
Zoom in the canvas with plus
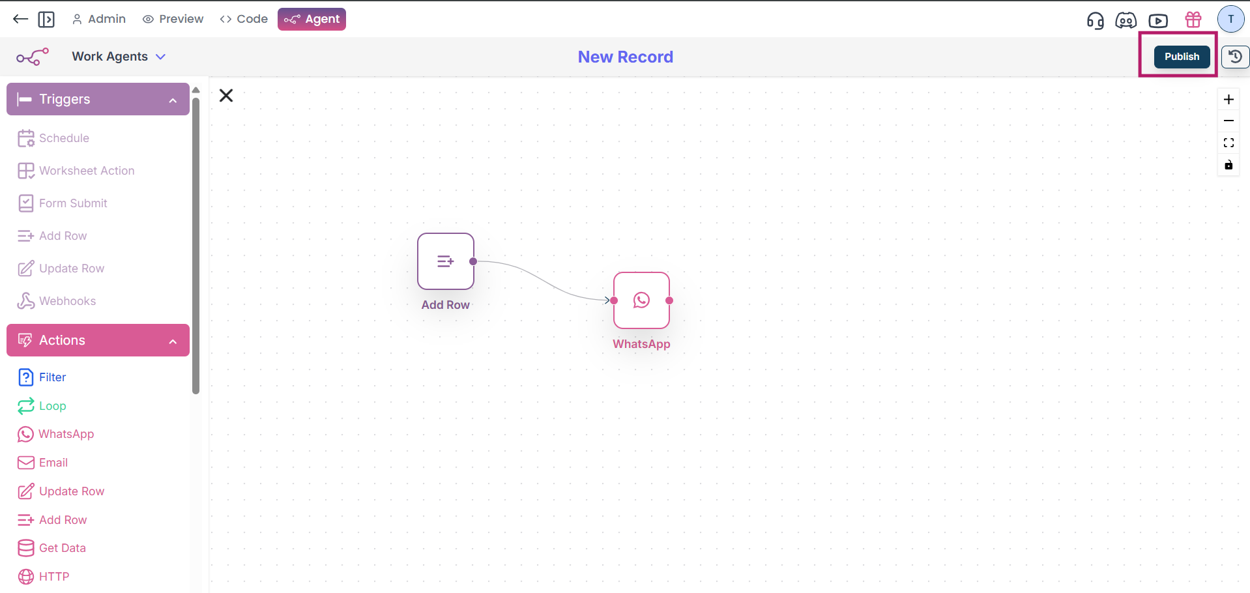pyautogui.click(x=1228, y=99)
